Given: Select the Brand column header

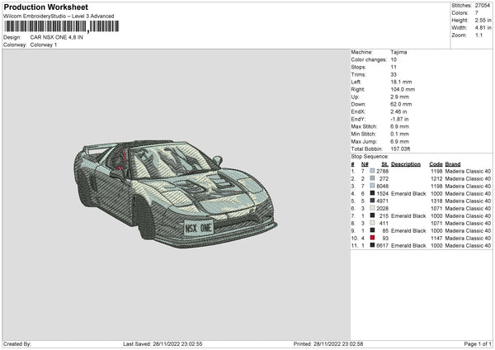Looking at the screenshot, I should 453,163.
